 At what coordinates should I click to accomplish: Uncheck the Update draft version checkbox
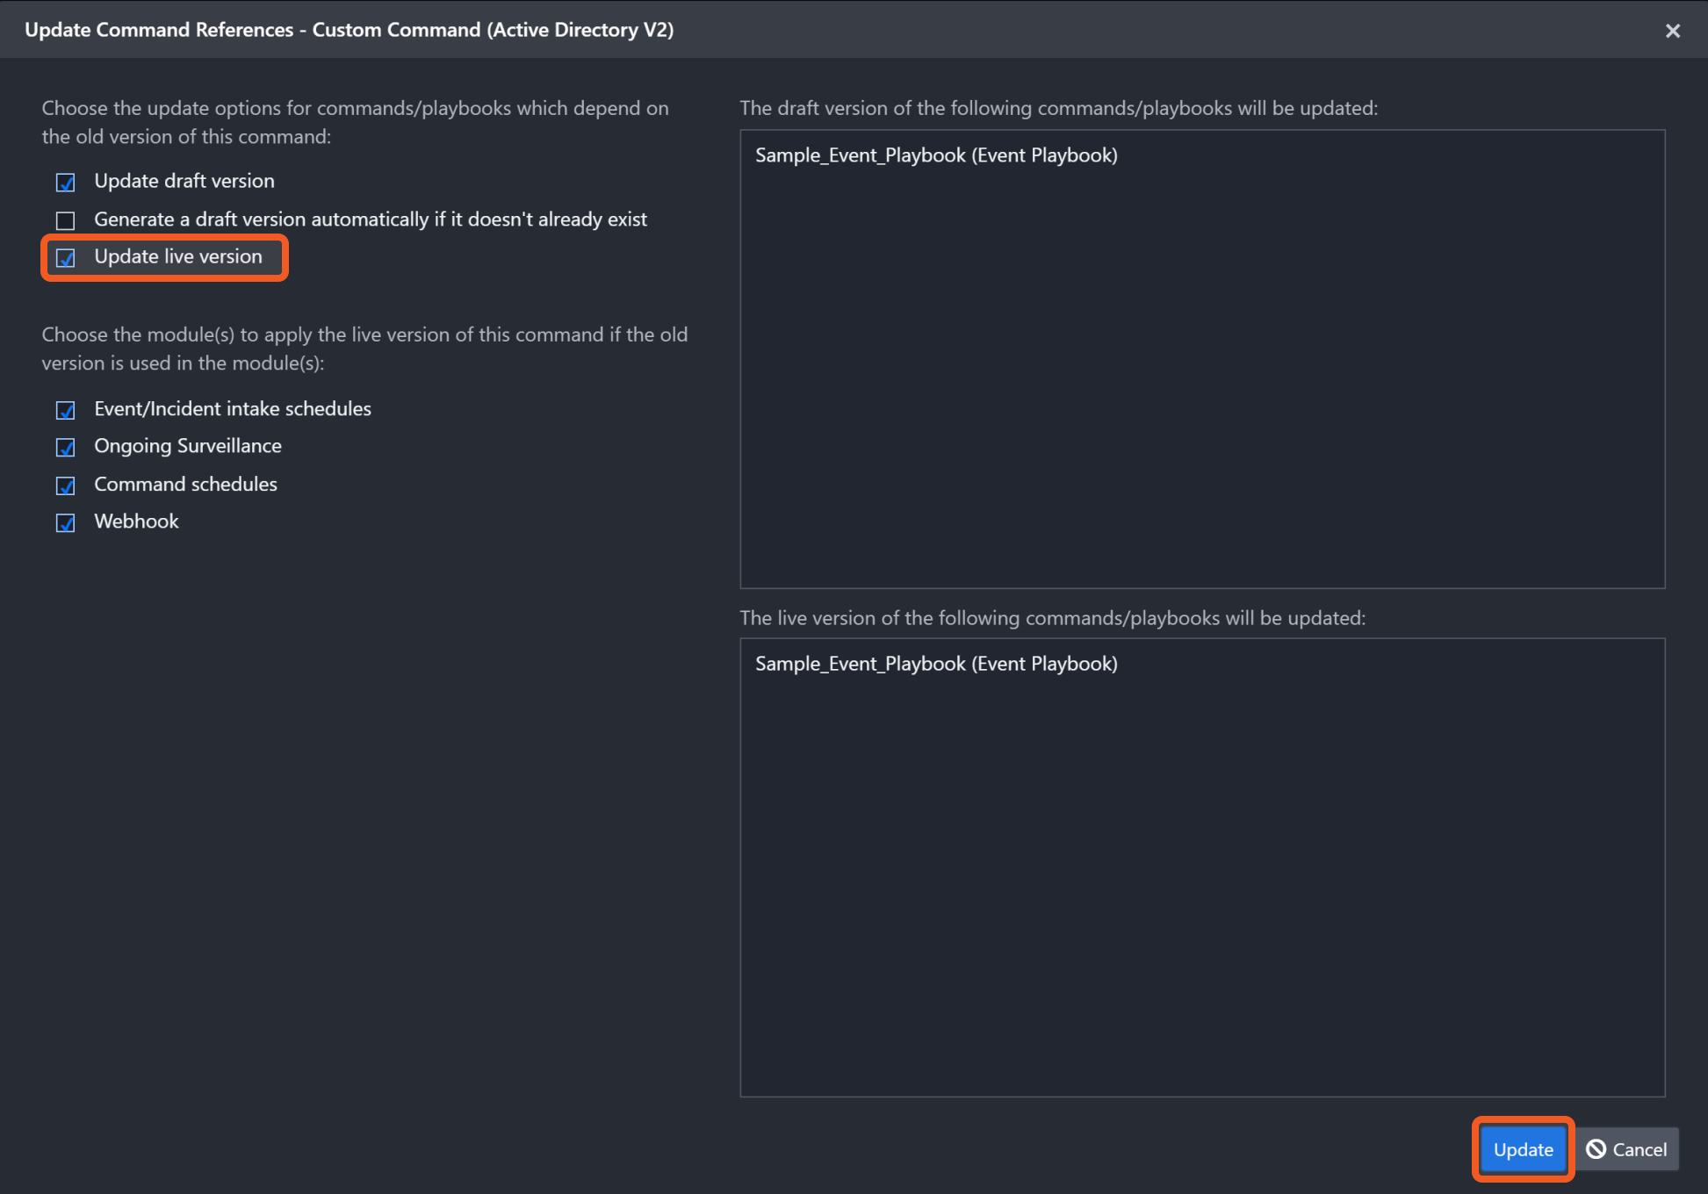[66, 183]
